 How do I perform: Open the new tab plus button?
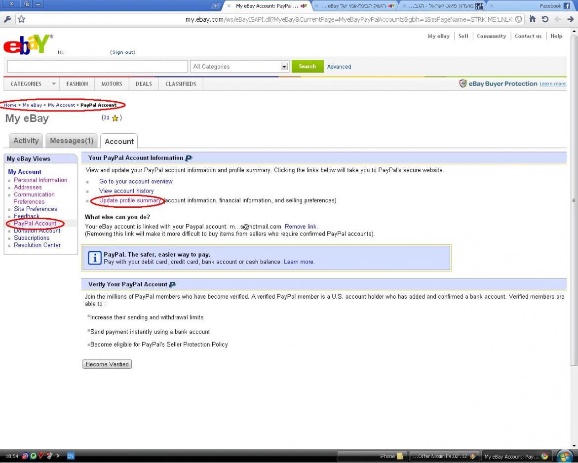coord(215,6)
